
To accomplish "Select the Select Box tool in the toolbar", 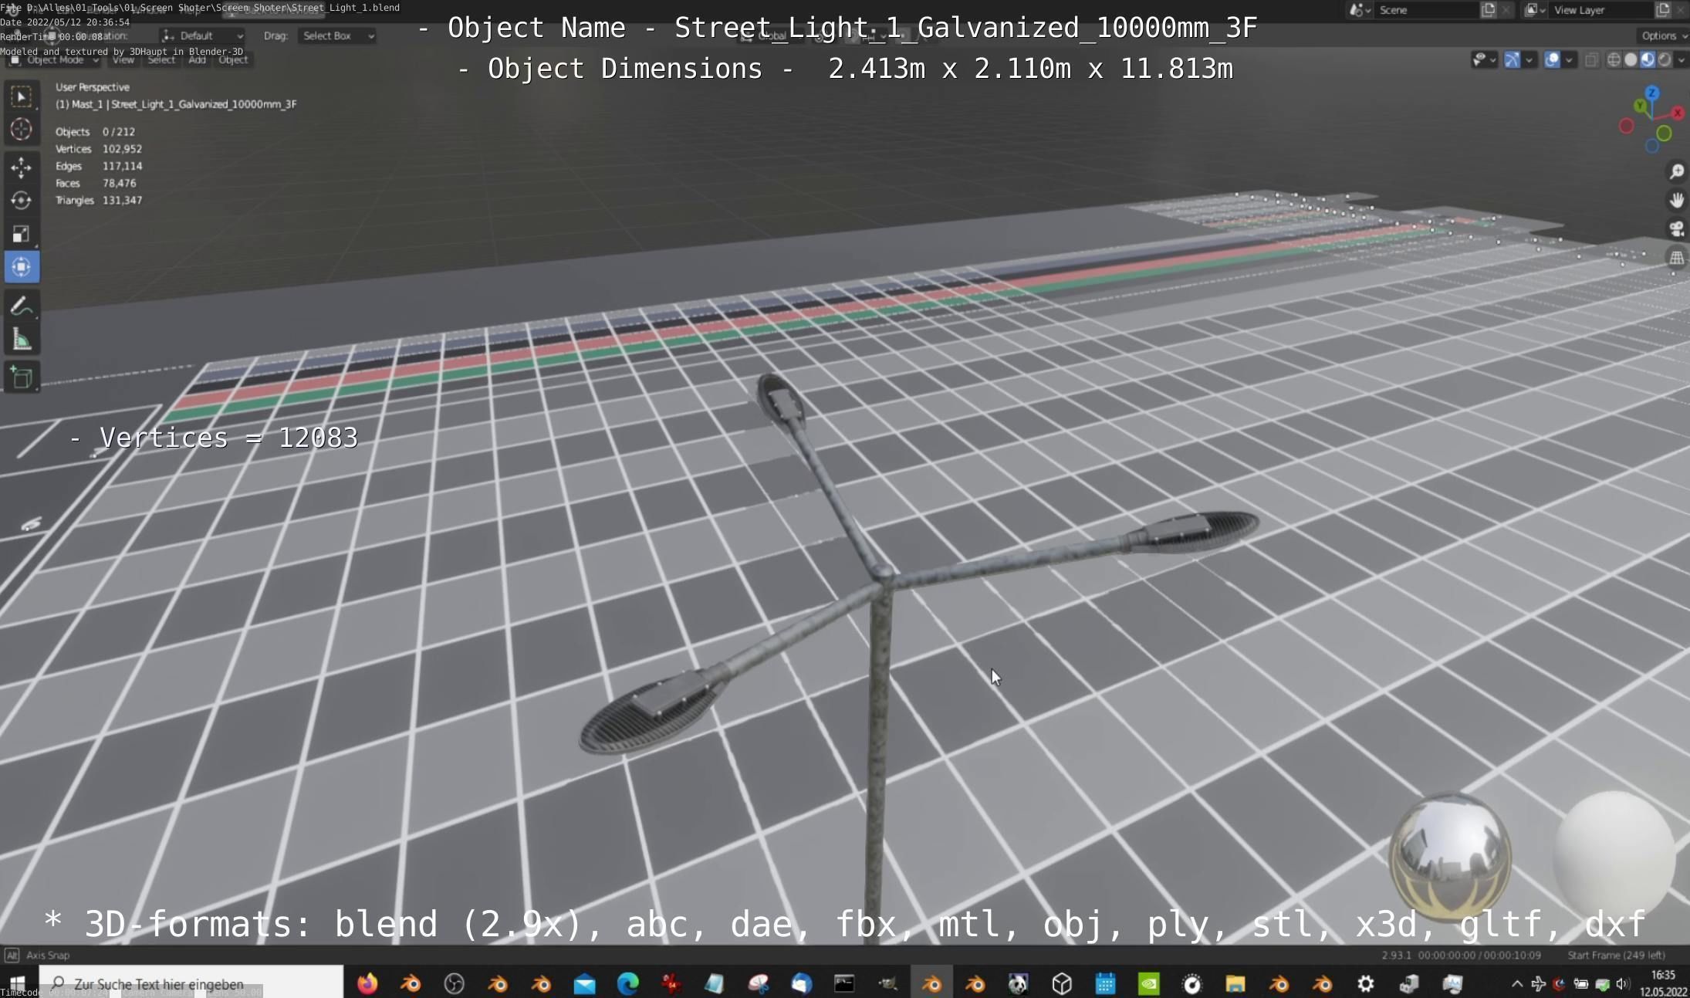I will pos(22,96).
